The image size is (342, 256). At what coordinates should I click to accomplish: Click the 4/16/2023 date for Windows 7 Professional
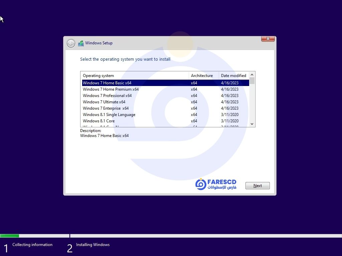click(x=230, y=96)
